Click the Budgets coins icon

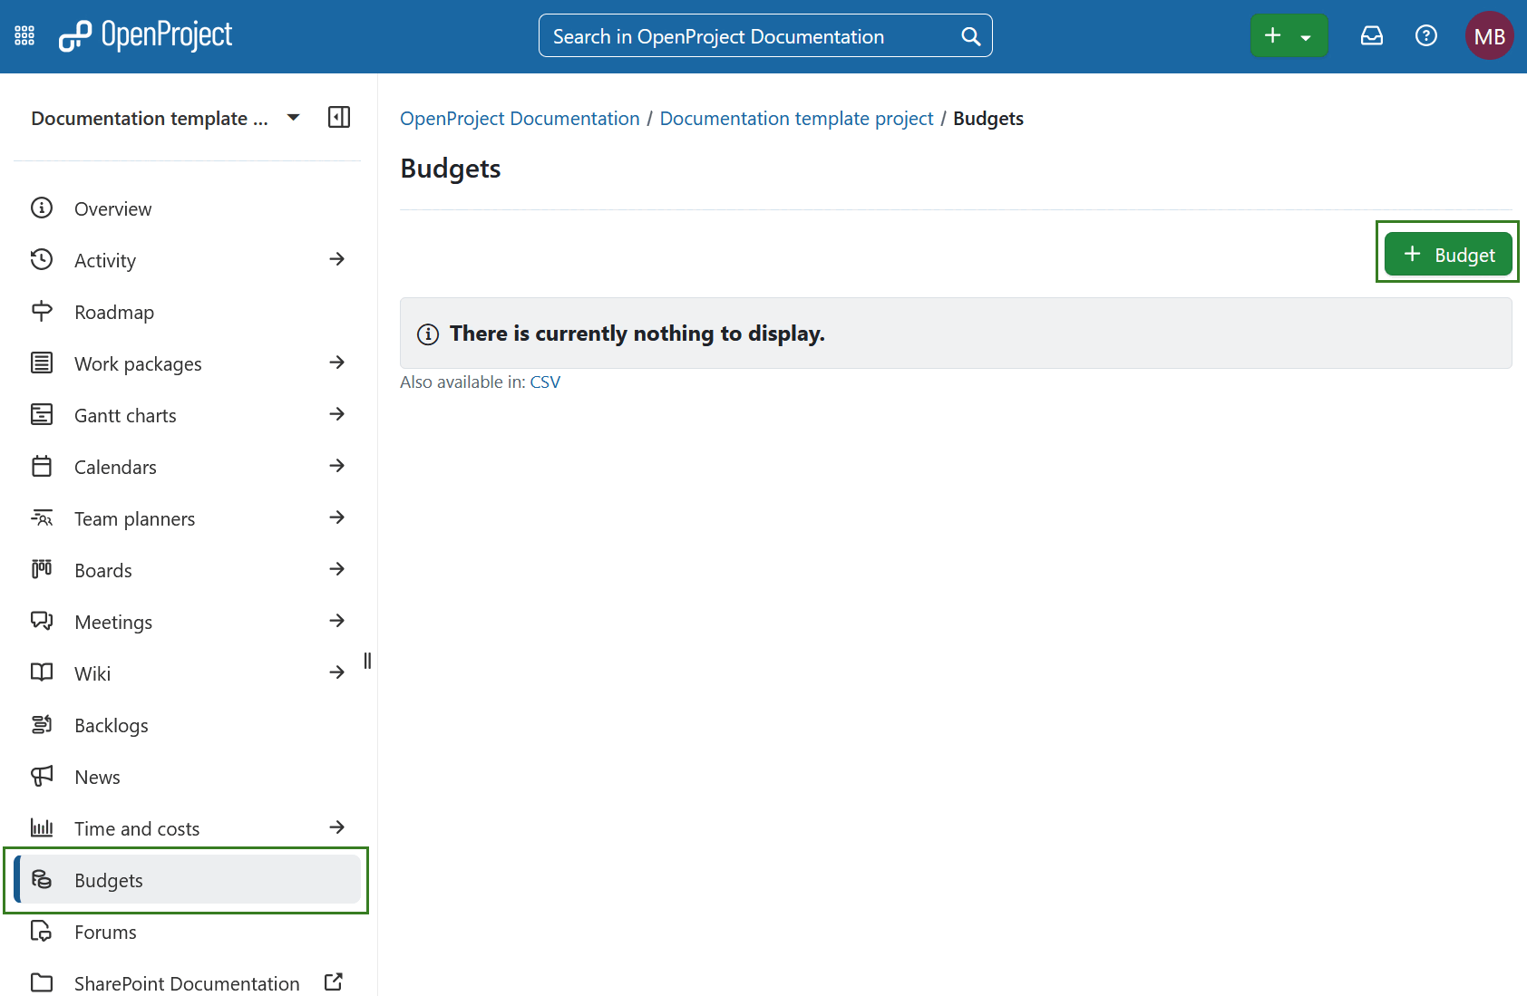[42, 879]
